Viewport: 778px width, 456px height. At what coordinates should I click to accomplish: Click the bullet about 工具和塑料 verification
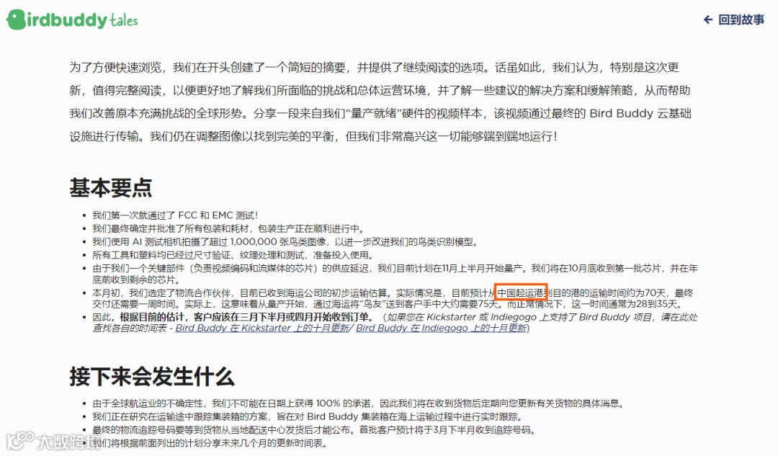[x=233, y=255]
